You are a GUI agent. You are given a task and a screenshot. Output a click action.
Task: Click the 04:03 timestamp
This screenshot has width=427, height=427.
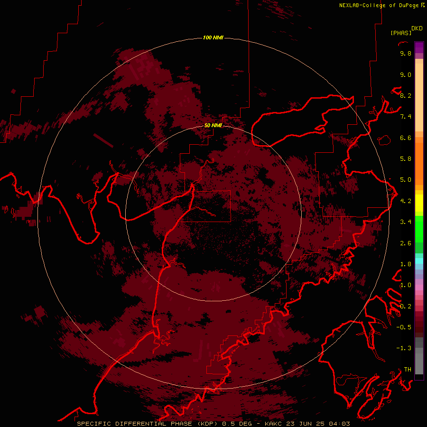click(339, 424)
